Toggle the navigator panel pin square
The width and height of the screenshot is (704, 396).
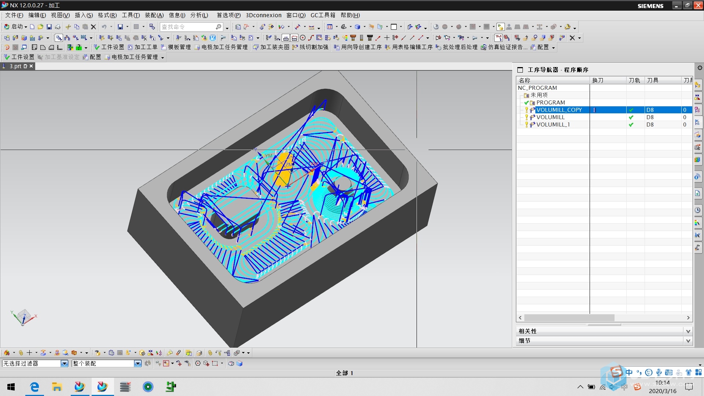coord(520,70)
